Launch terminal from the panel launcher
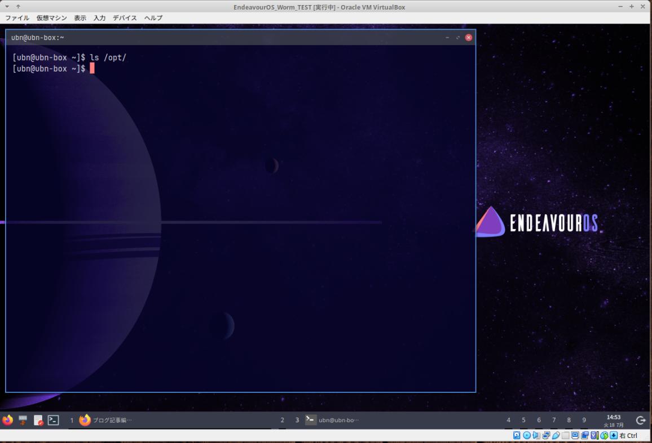652x443 pixels. coord(53,420)
